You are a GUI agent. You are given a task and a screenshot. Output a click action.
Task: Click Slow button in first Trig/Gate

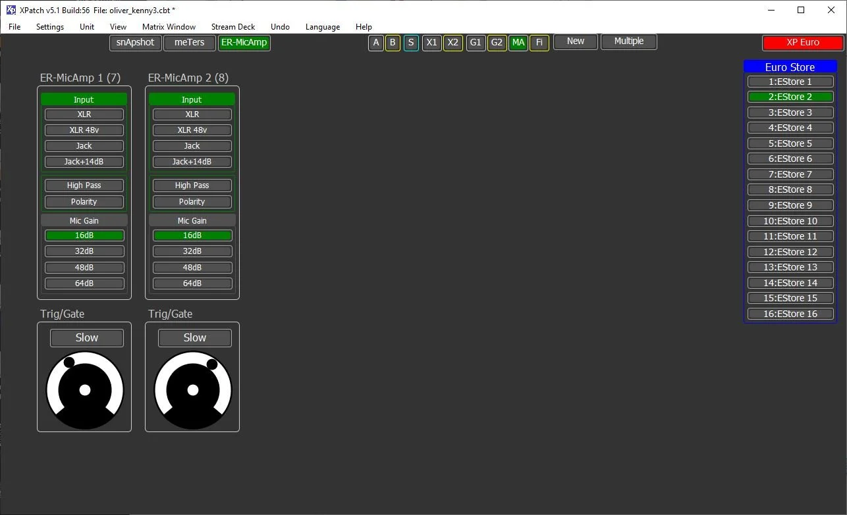(87, 338)
